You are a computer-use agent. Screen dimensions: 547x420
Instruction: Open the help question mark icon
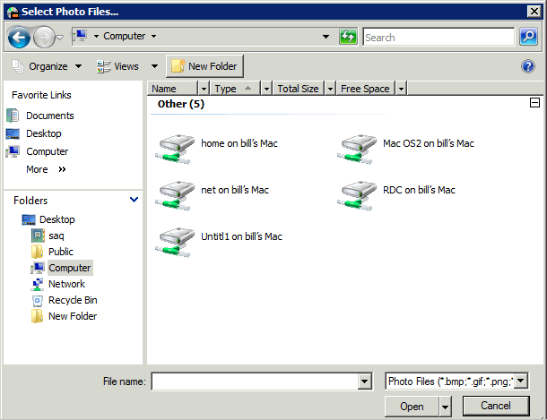528,66
